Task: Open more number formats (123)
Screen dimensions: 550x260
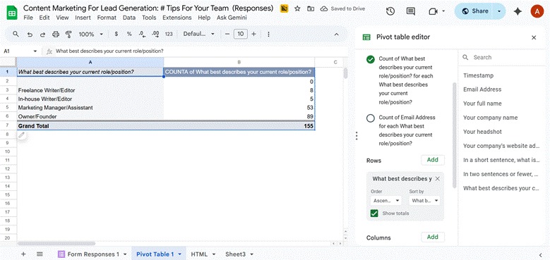Action: coord(169,34)
